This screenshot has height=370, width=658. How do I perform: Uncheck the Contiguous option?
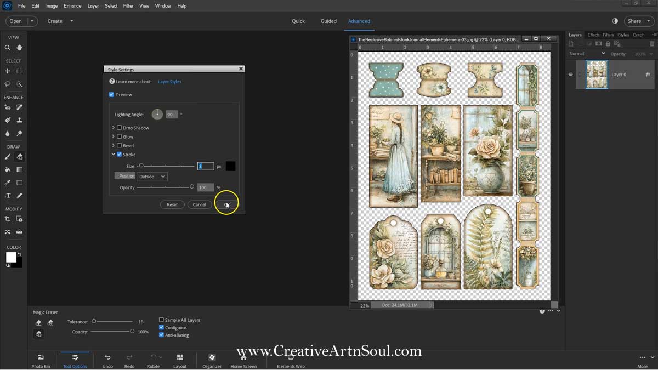tap(161, 327)
